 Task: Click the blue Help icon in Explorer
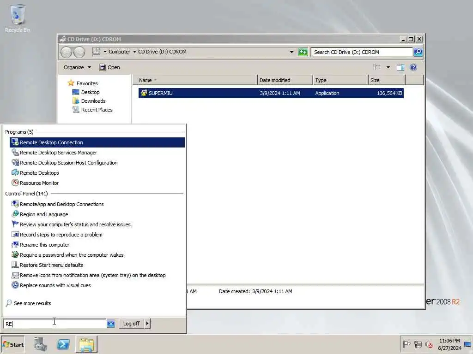413,67
